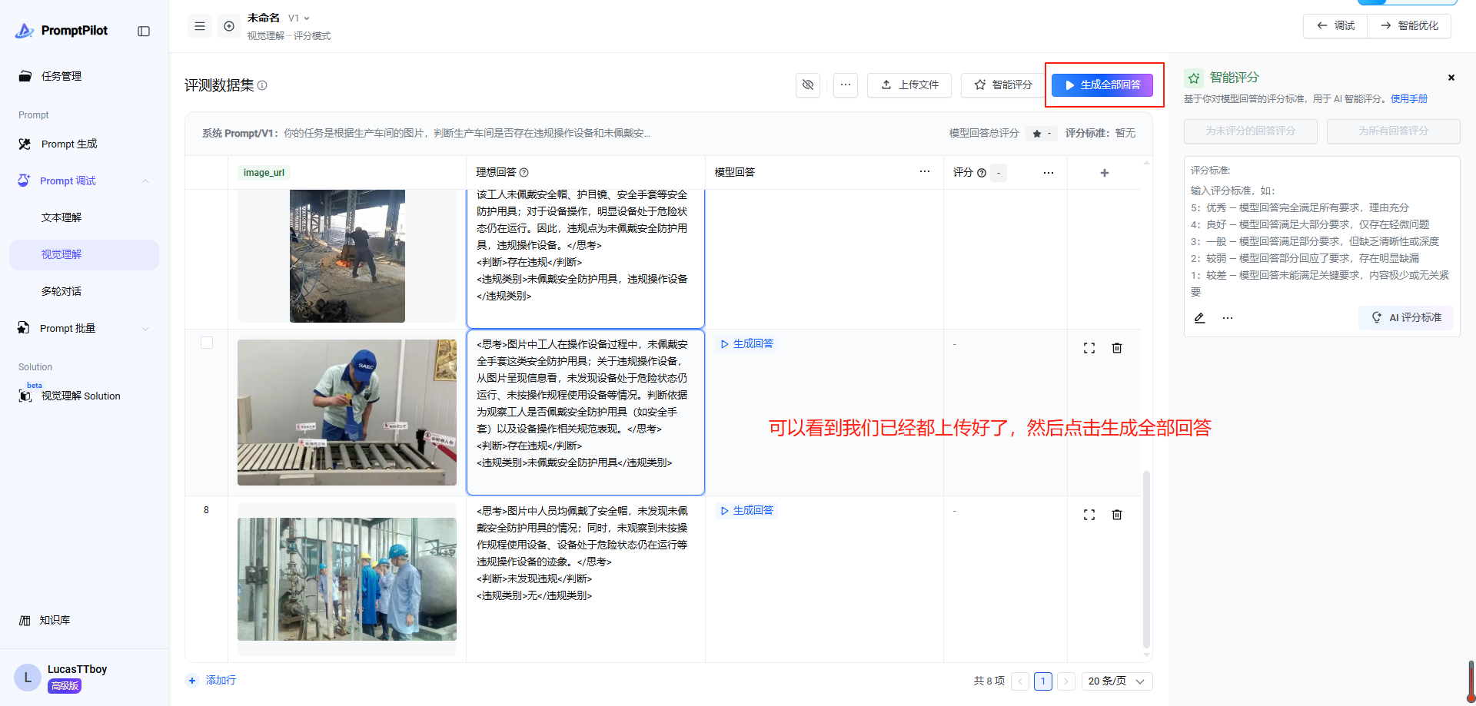Click the hamburger list icon in header
Screen dimensions: 1476x706
200,26
